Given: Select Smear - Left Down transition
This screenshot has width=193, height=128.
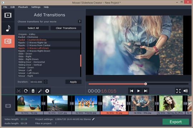Looking at the screenshot, I should pos(49,73).
